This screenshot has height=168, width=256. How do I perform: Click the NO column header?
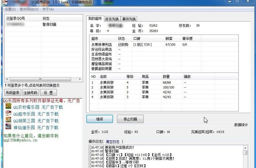coord(94,77)
